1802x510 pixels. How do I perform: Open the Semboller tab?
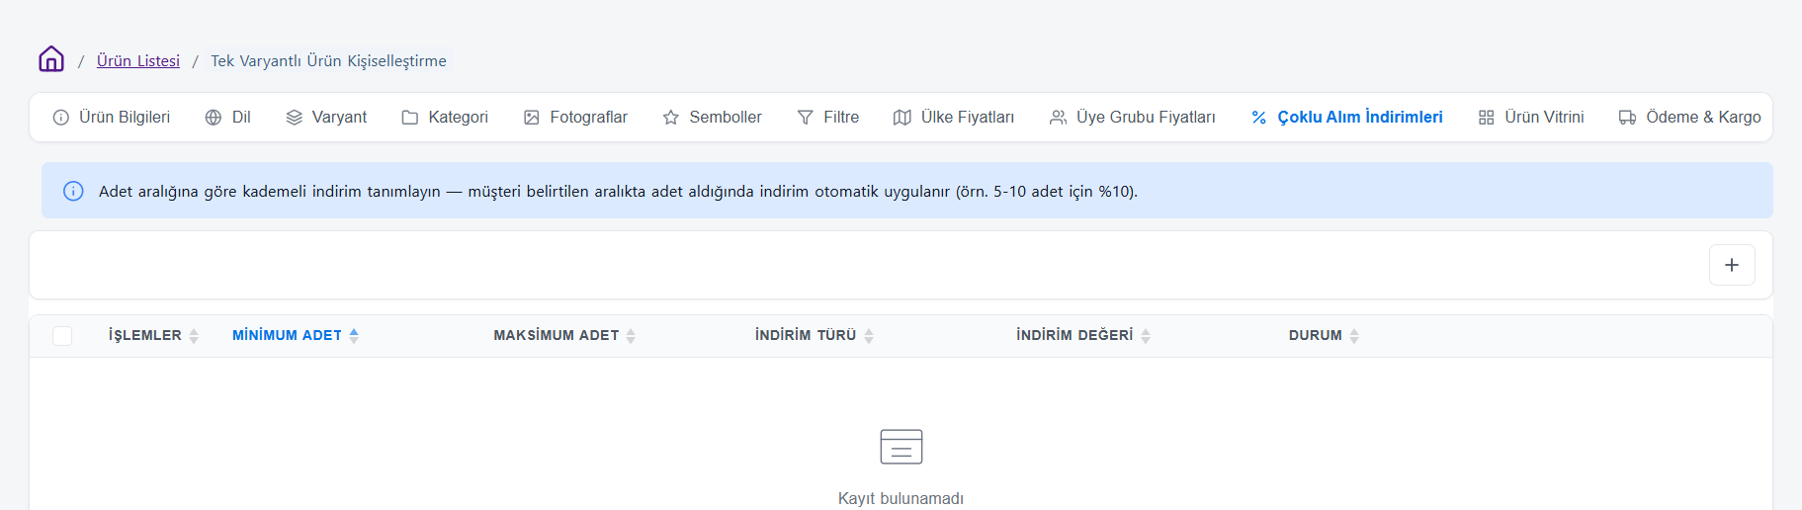[713, 117]
